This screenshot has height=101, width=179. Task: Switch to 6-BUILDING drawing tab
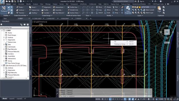pyautogui.click(x=65, y=19)
